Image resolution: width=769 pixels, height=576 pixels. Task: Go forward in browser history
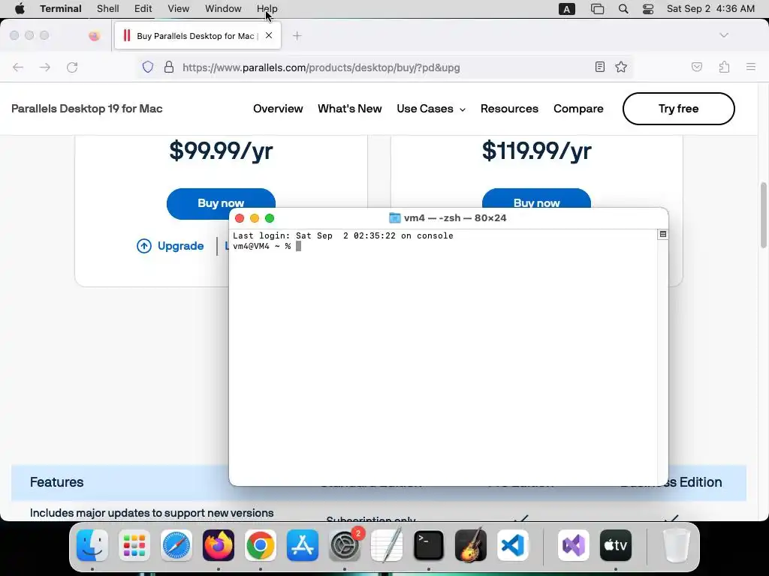tap(45, 67)
